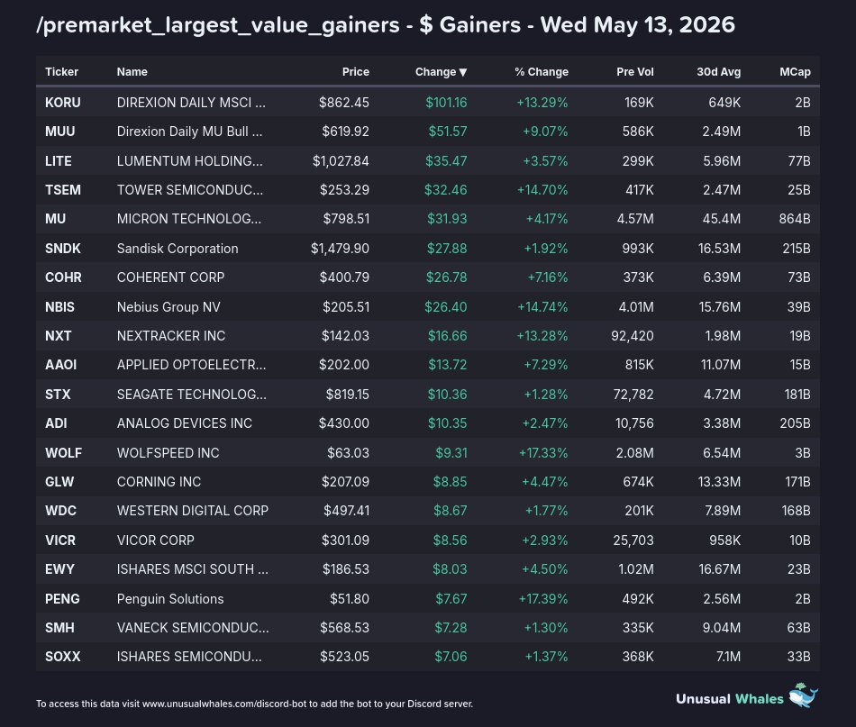Click the $101.16 change value
Image resolution: width=856 pixels, height=727 pixels.
click(x=446, y=103)
